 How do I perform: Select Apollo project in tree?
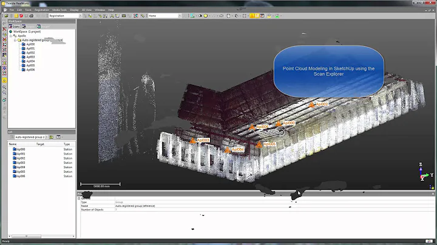click(22, 36)
